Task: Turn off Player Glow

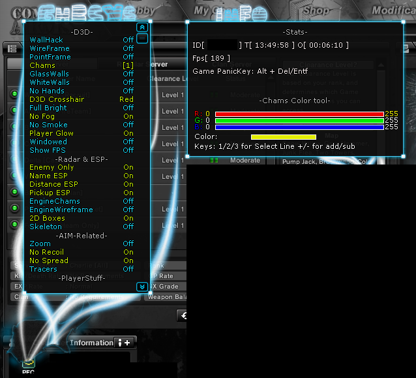Action: click(x=82, y=133)
